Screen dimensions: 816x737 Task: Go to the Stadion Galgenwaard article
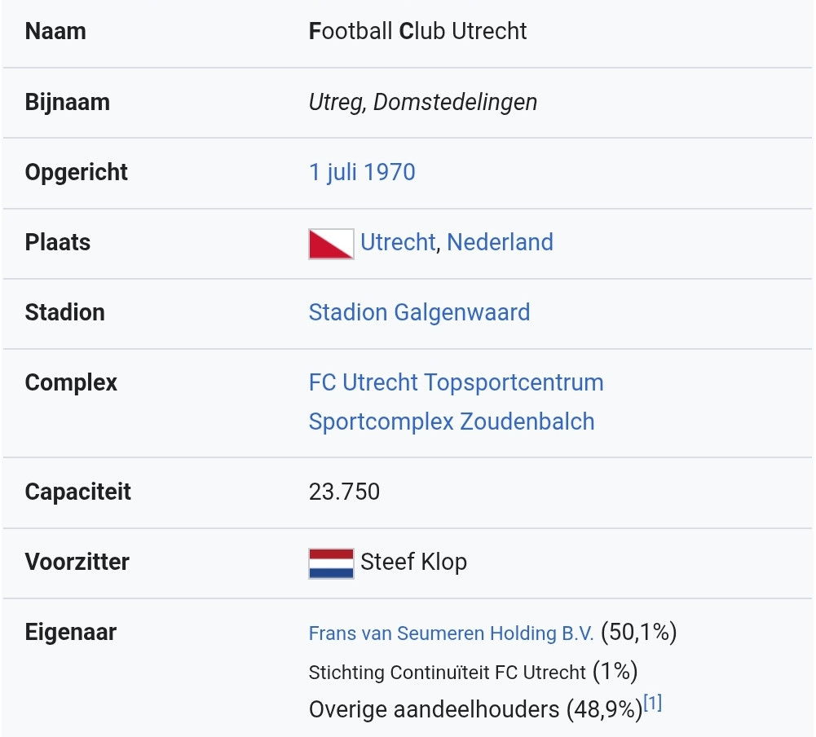coord(419,313)
